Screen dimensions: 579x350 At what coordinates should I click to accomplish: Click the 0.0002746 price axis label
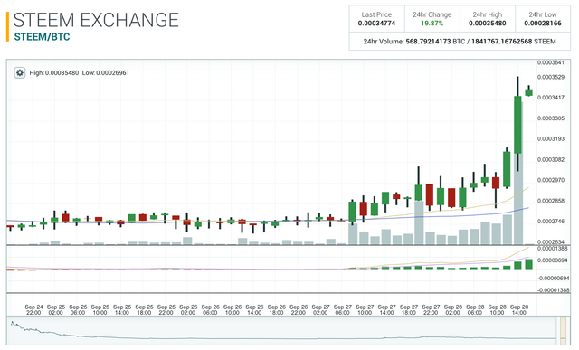(x=550, y=222)
